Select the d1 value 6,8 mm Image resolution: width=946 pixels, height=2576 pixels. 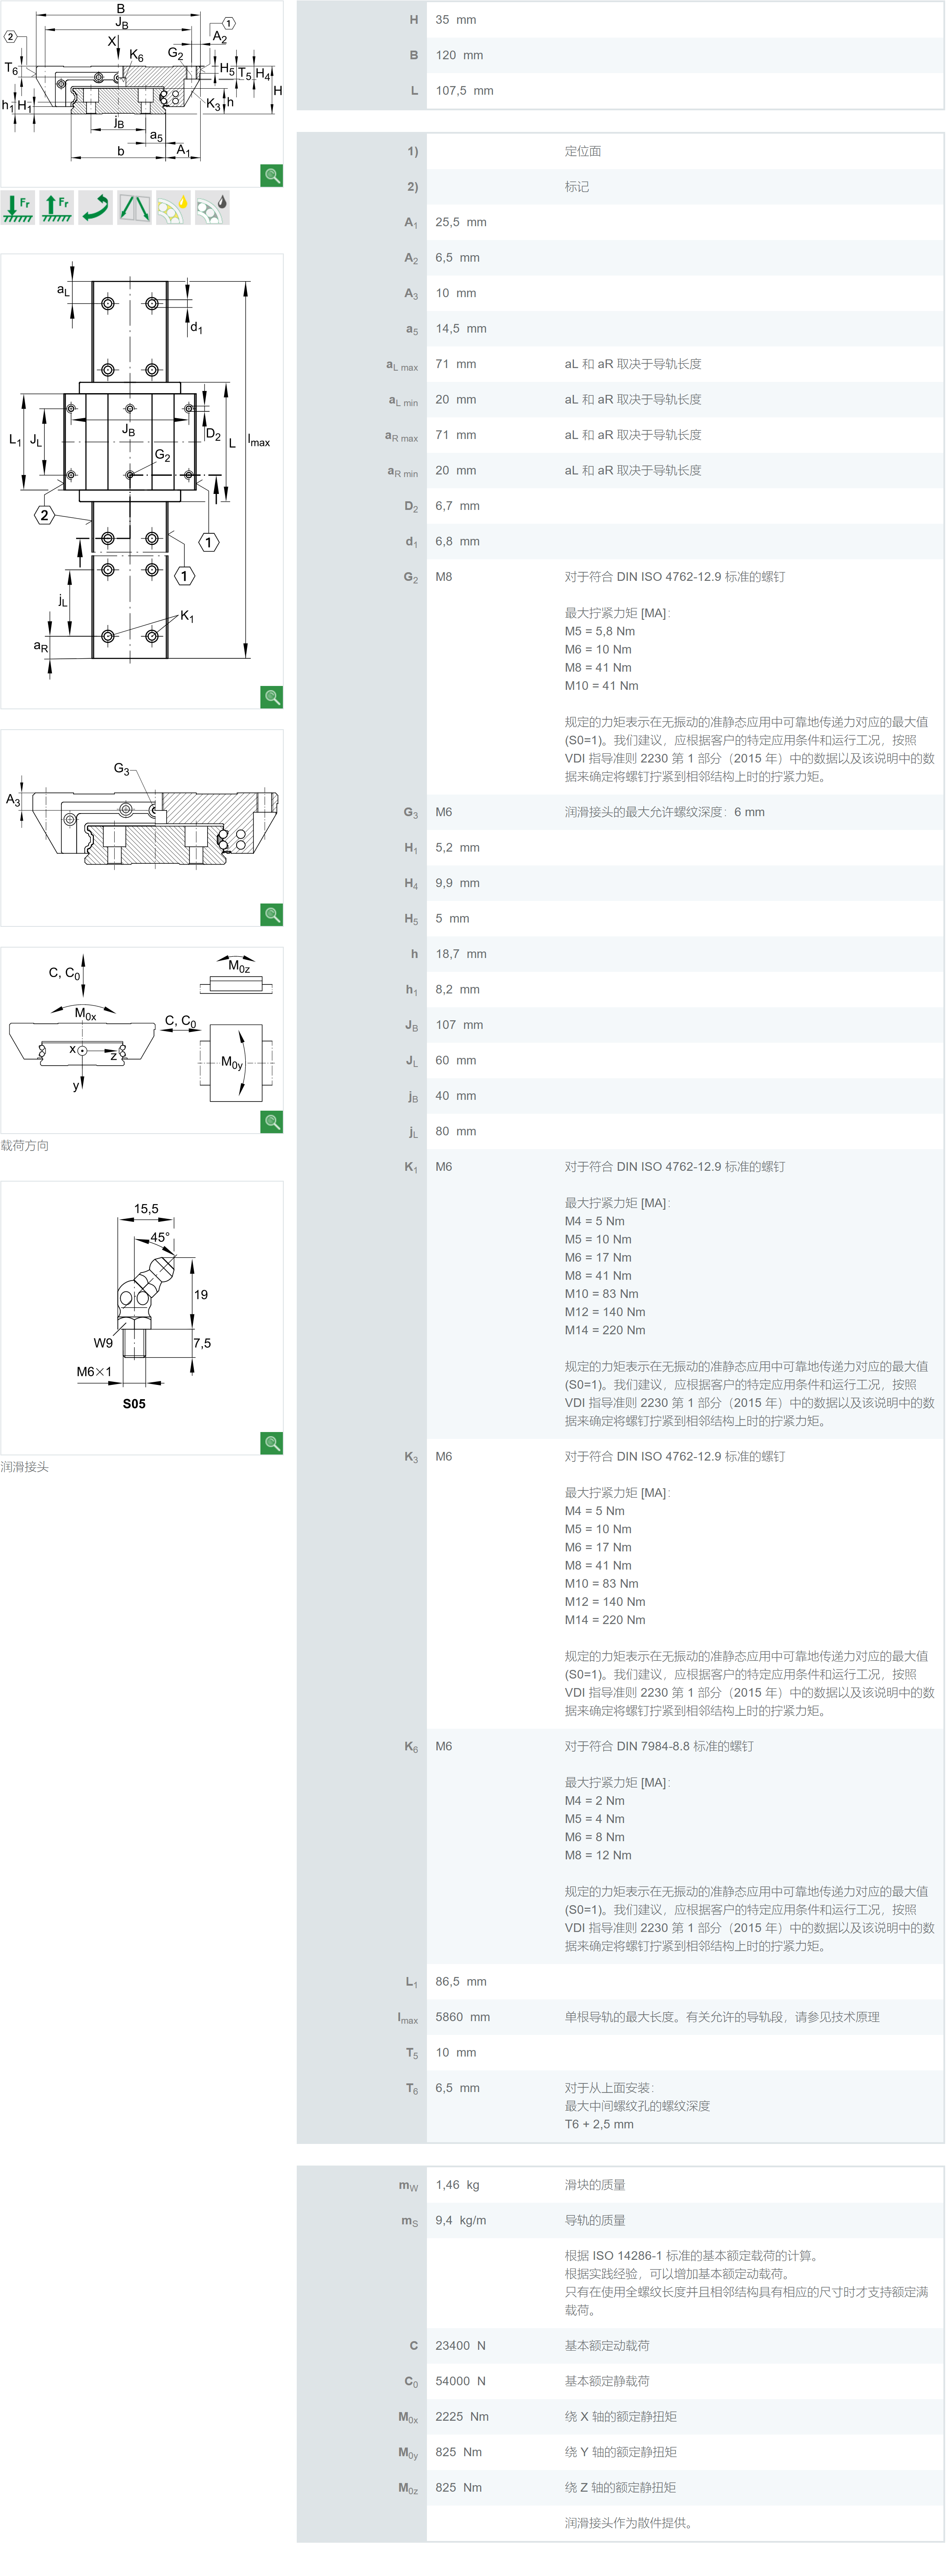[x=457, y=542]
